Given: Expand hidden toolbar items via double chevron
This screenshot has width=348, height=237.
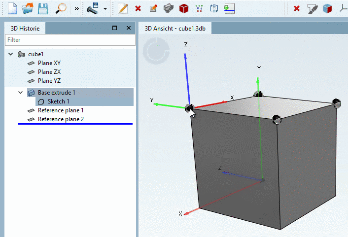Looking at the screenshot, I should [76, 9].
